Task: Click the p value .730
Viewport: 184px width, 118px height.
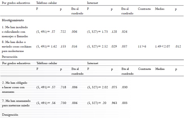Action: (63, 103)
